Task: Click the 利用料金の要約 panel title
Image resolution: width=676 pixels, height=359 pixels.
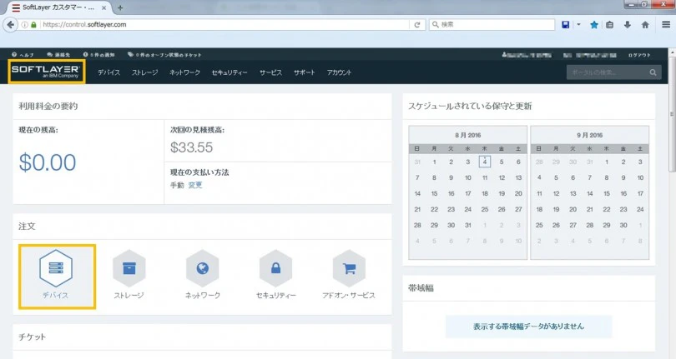Action: tap(48, 106)
